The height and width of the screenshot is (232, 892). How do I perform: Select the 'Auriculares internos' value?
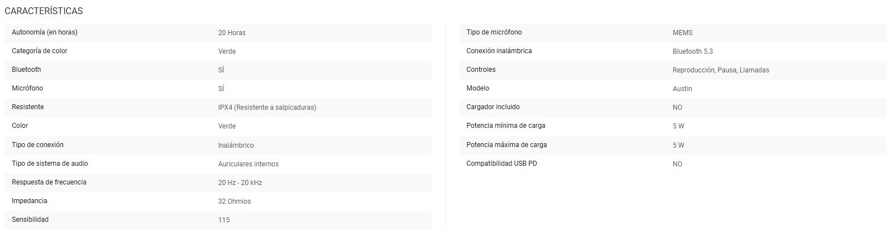click(x=248, y=164)
